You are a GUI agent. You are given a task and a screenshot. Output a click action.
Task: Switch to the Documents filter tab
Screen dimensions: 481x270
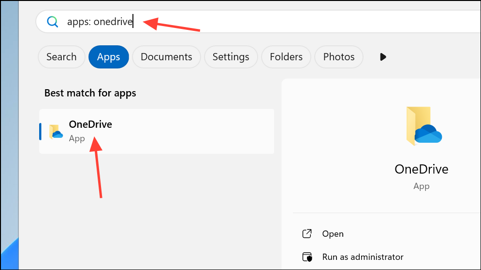pos(166,57)
